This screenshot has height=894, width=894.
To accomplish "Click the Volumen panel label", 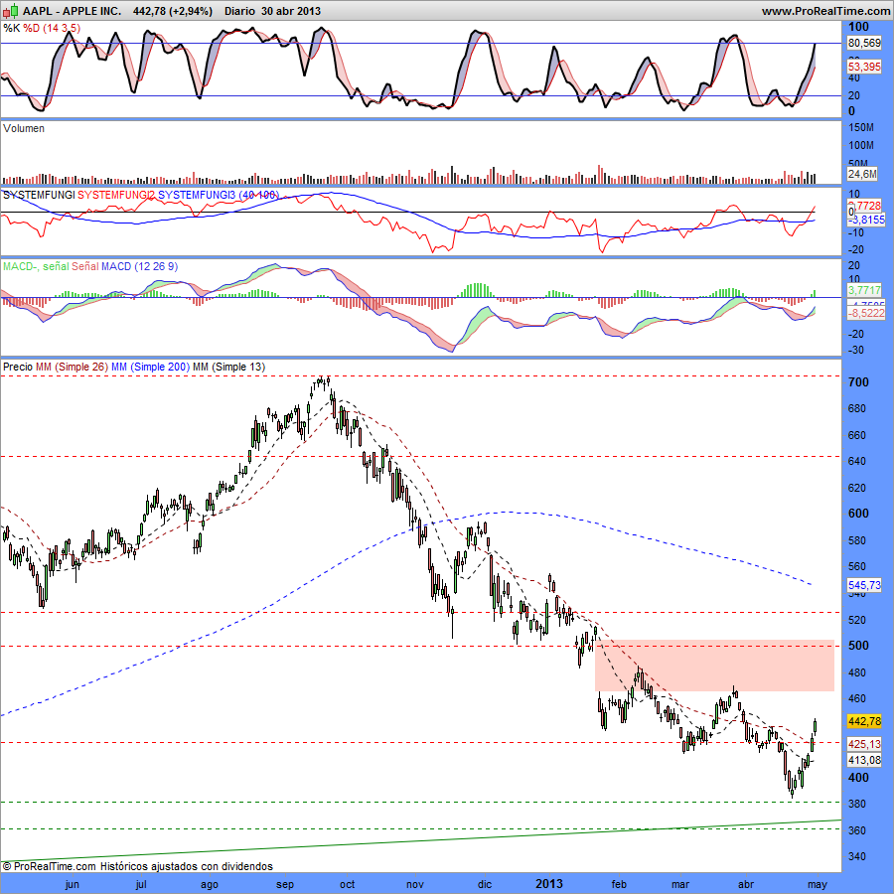I will pos(24,128).
